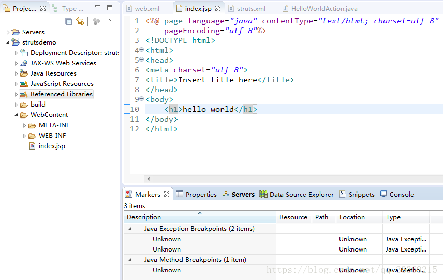
Task: Click Java Resources icon
Action: pyautogui.click(x=24, y=73)
